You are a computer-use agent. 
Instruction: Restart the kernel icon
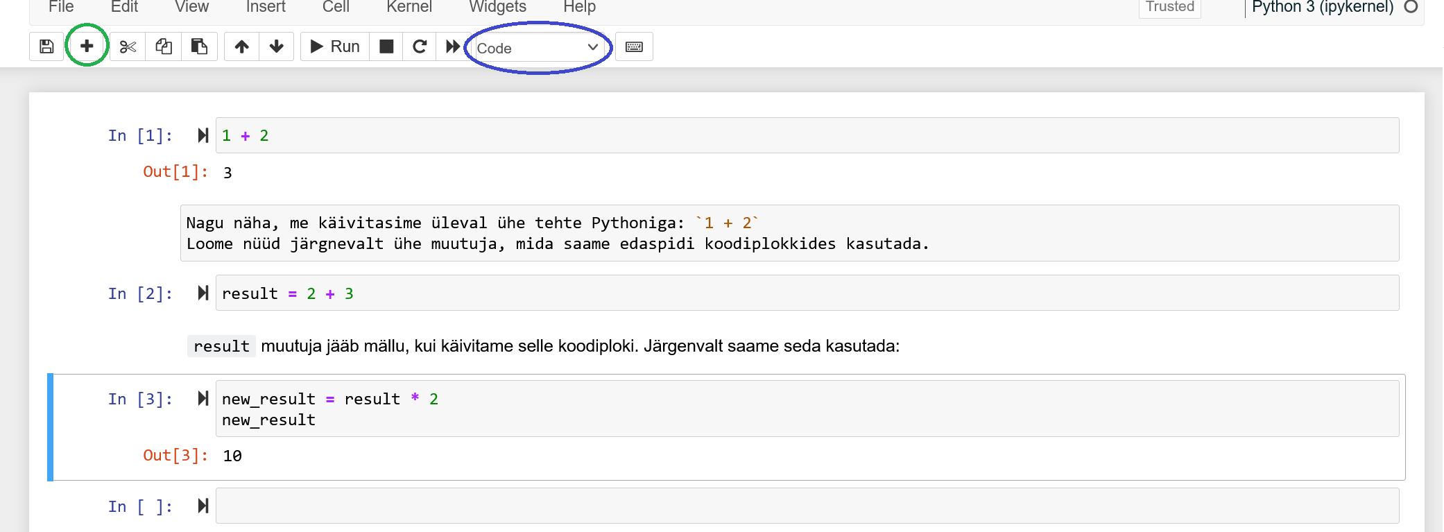coord(420,46)
